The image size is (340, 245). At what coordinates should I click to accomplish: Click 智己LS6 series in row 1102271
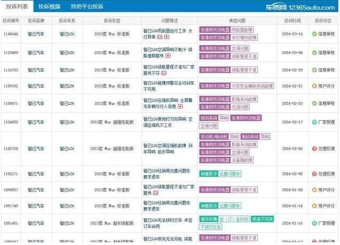[67, 173]
